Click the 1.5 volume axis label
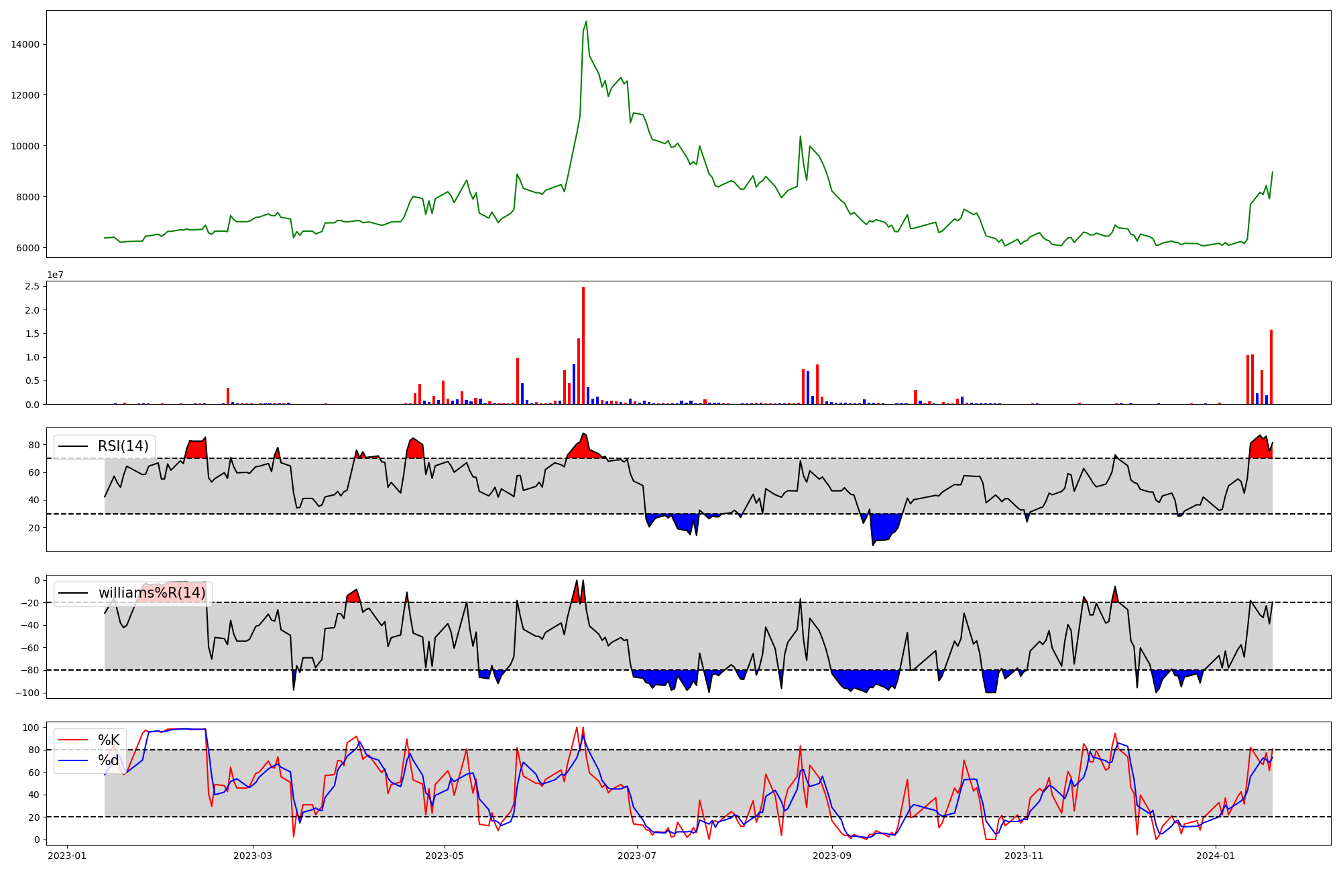1341x871 pixels. (34, 334)
